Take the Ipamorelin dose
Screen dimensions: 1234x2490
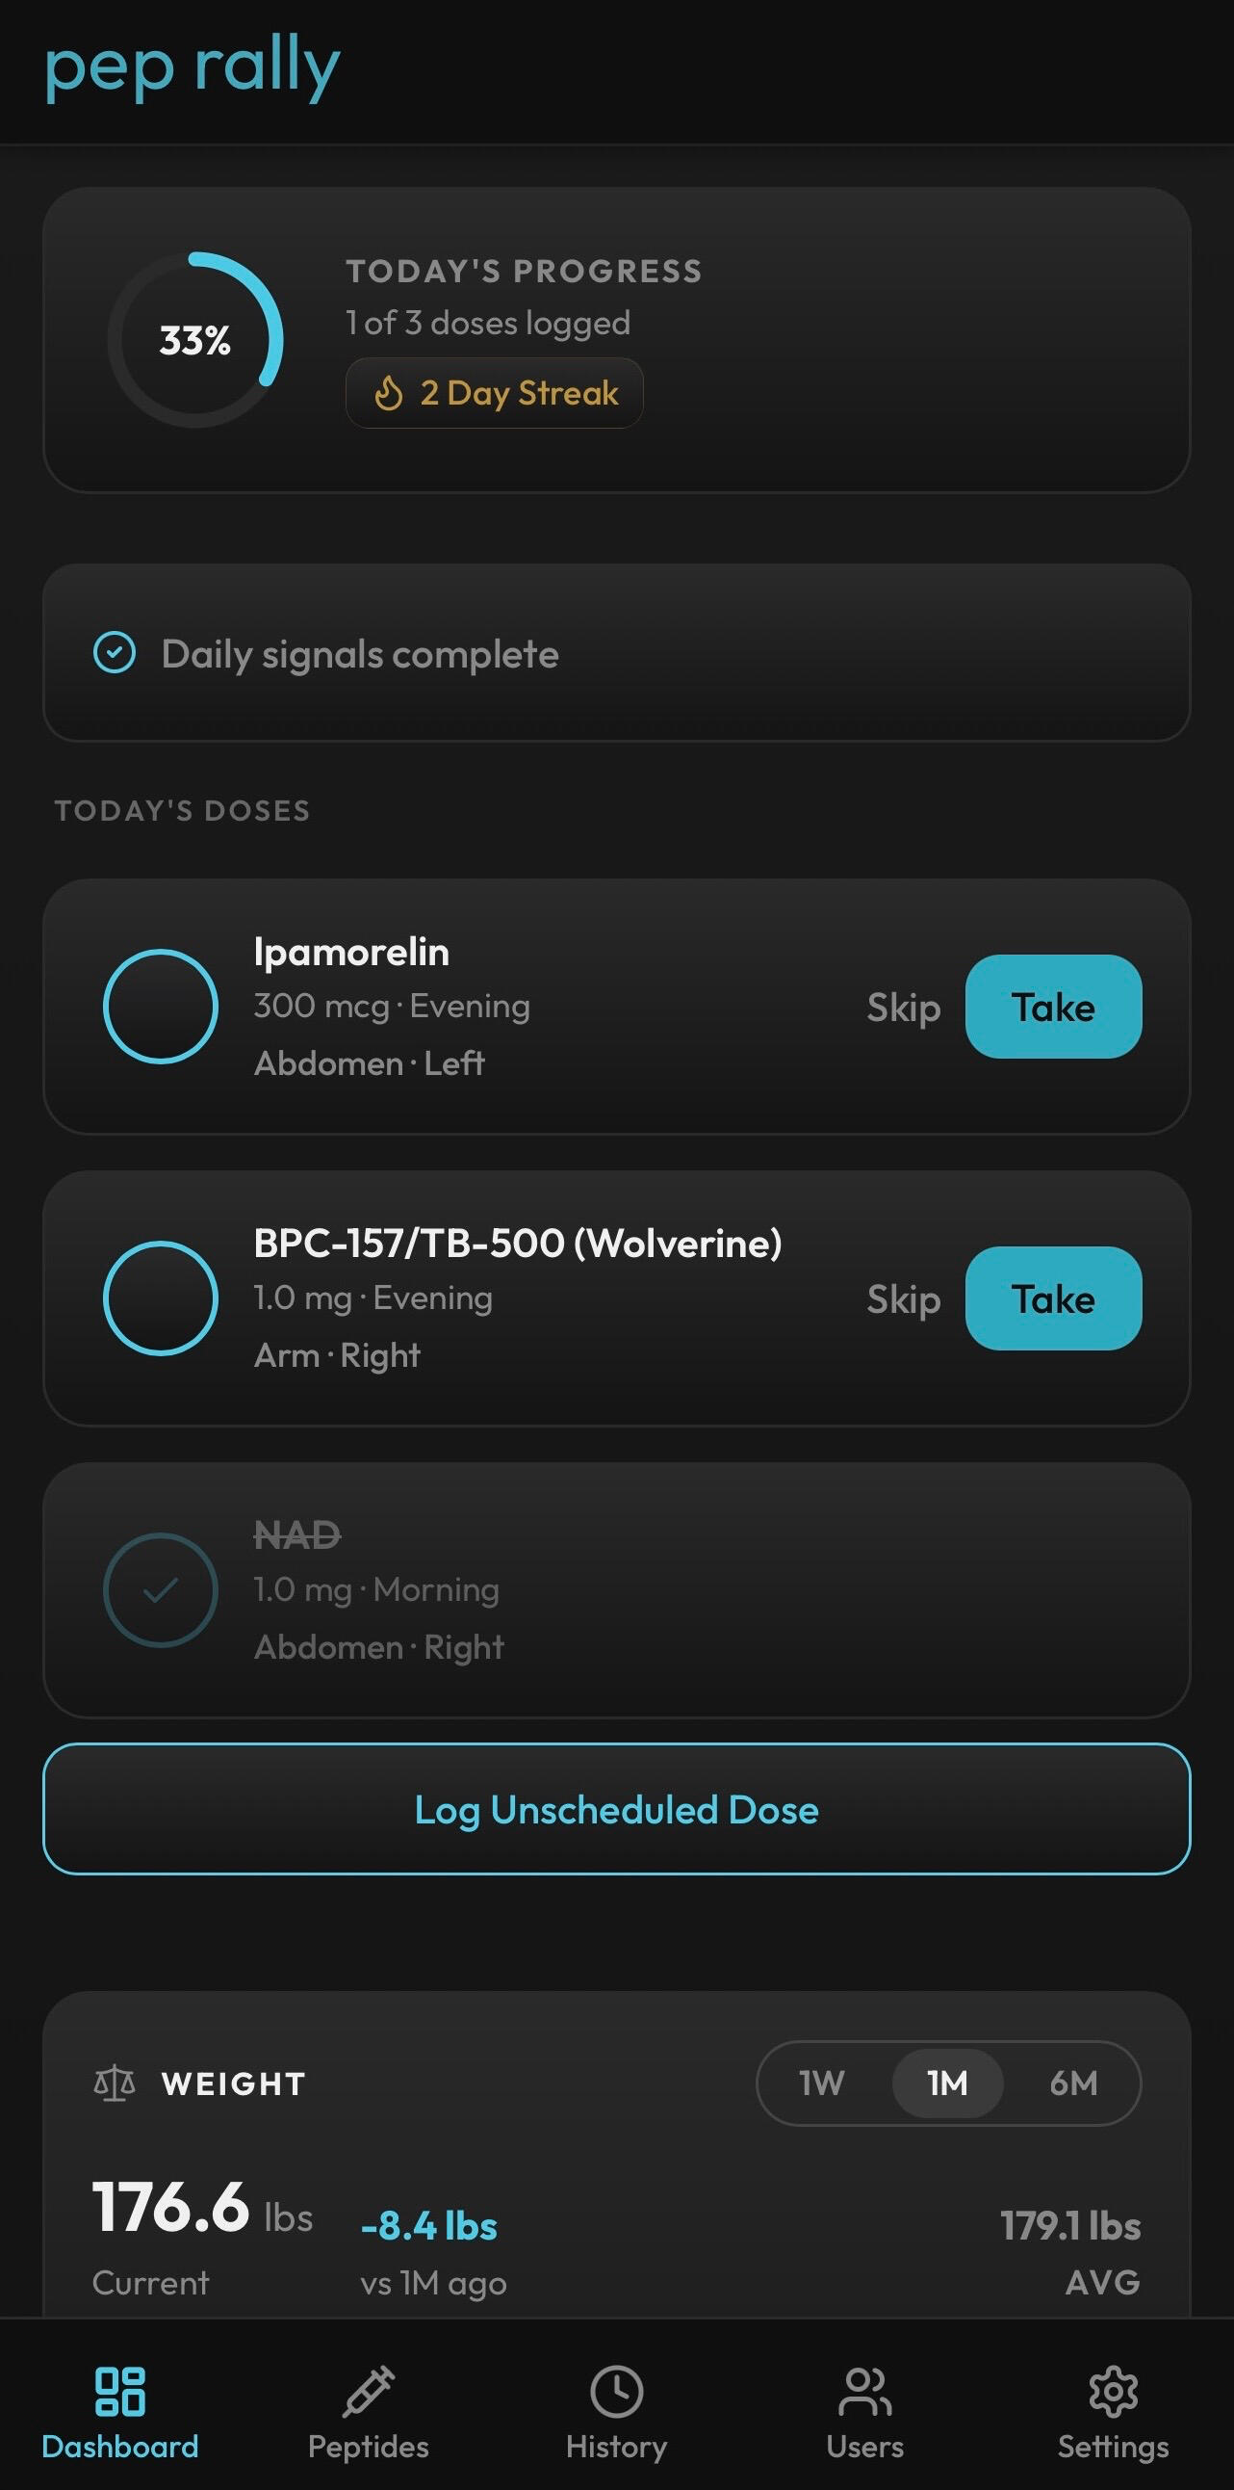[1052, 1007]
